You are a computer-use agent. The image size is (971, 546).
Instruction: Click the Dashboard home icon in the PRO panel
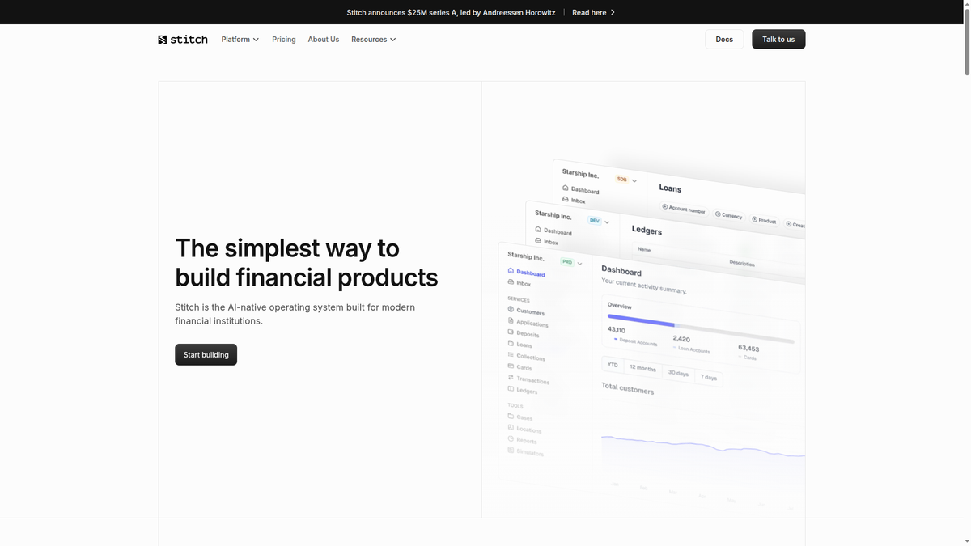click(511, 271)
